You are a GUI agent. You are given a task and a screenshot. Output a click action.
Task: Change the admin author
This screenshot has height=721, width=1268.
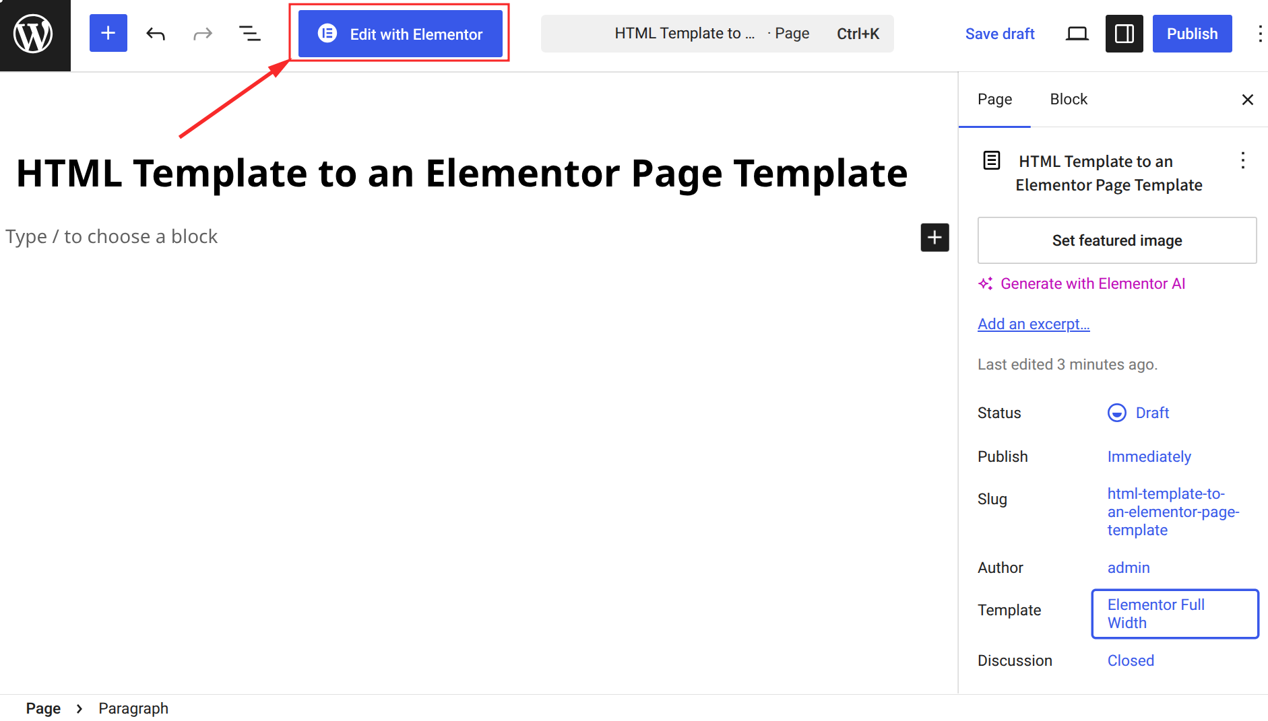coord(1129,568)
